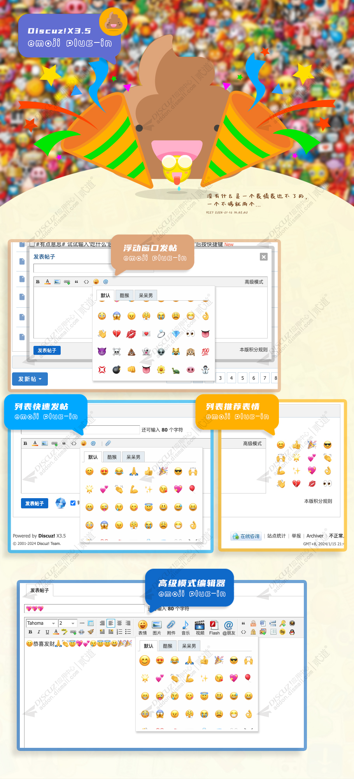Viewport: 354px width, 779px height.
Task: Open font size dropdown showing 2
Action: (68, 623)
